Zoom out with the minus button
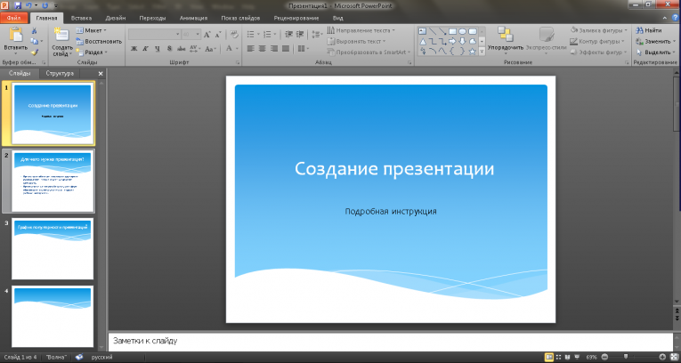Viewport: 681px width, 363px height. (x=604, y=357)
